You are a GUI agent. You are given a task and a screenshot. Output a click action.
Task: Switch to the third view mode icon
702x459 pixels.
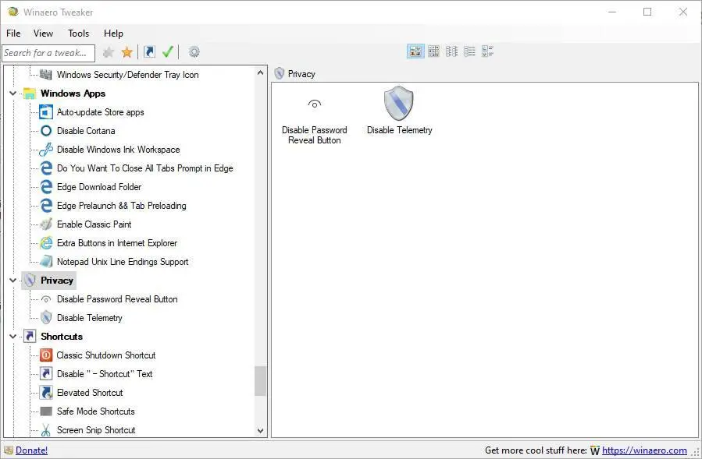click(x=451, y=51)
